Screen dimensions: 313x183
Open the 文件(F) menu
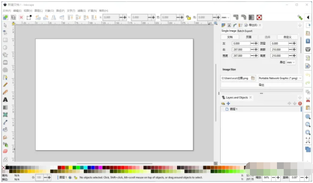(x=6, y=10)
